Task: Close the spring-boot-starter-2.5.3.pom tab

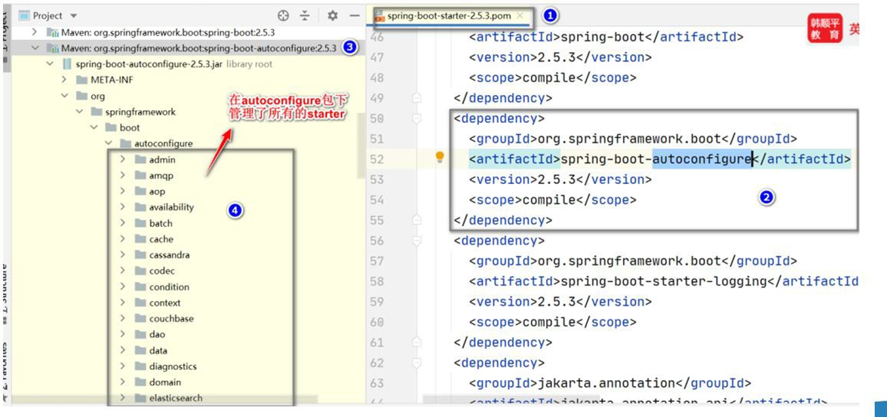Action: click(x=520, y=16)
